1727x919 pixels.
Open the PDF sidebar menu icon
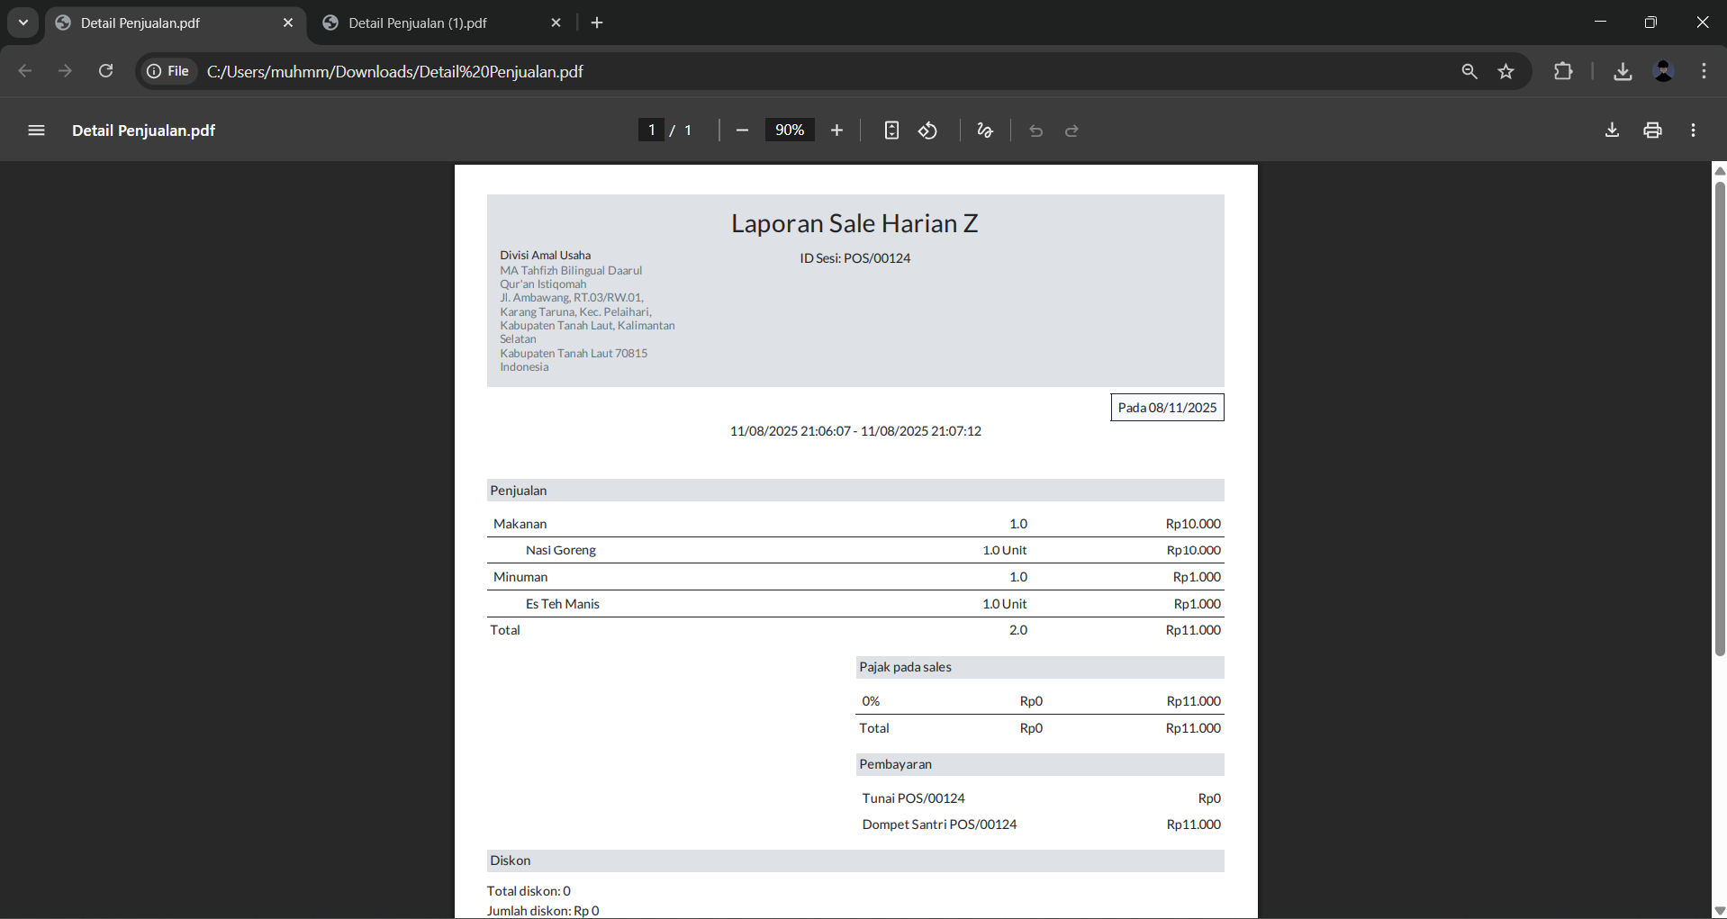(x=36, y=131)
